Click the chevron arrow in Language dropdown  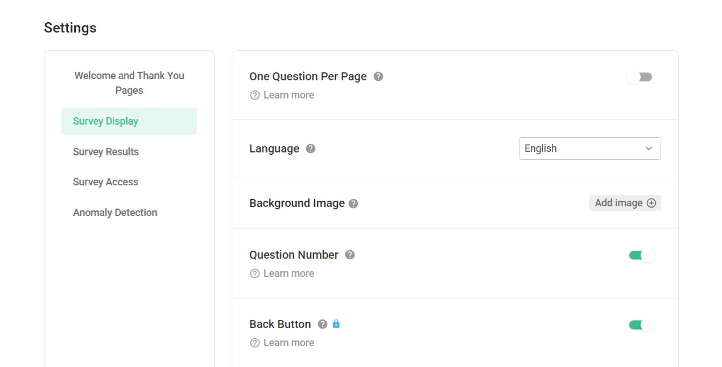point(648,148)
